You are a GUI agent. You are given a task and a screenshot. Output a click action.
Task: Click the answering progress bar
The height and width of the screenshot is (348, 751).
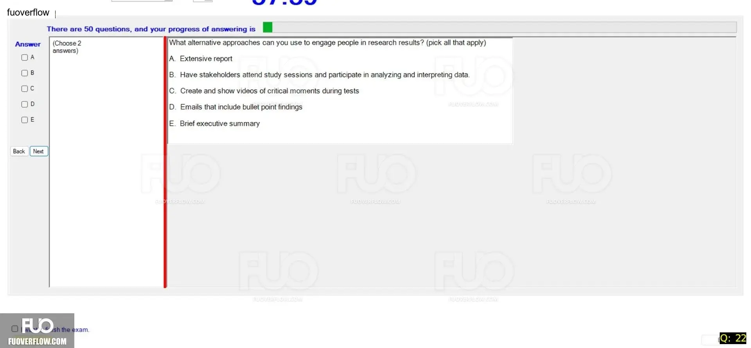coord(499,27)
